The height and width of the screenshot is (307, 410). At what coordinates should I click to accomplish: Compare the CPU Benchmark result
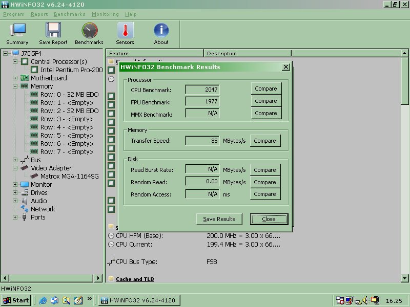(265, 89)
